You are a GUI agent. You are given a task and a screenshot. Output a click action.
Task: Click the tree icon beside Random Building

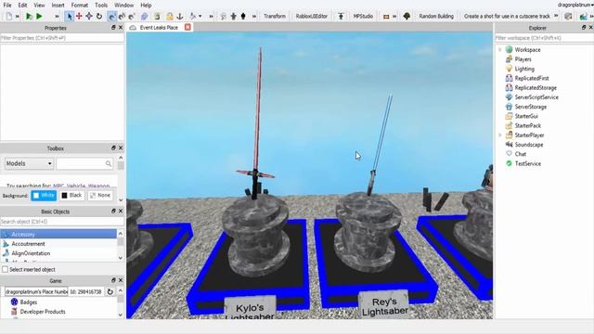coord(407,17)
